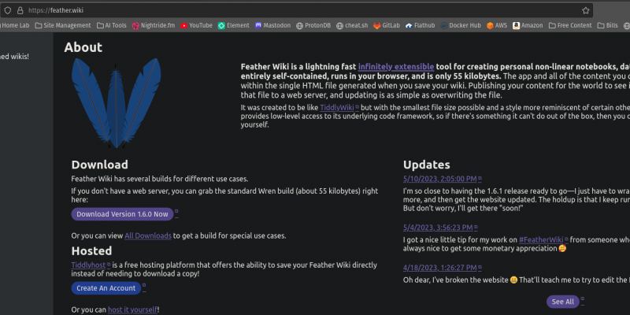Viewport: 630px width, 315px height.
Task: Open the YouTube bookmark
Action: point(196,25)
